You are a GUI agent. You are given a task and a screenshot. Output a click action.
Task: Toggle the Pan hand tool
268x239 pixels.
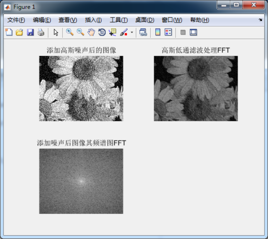(91, 32)
